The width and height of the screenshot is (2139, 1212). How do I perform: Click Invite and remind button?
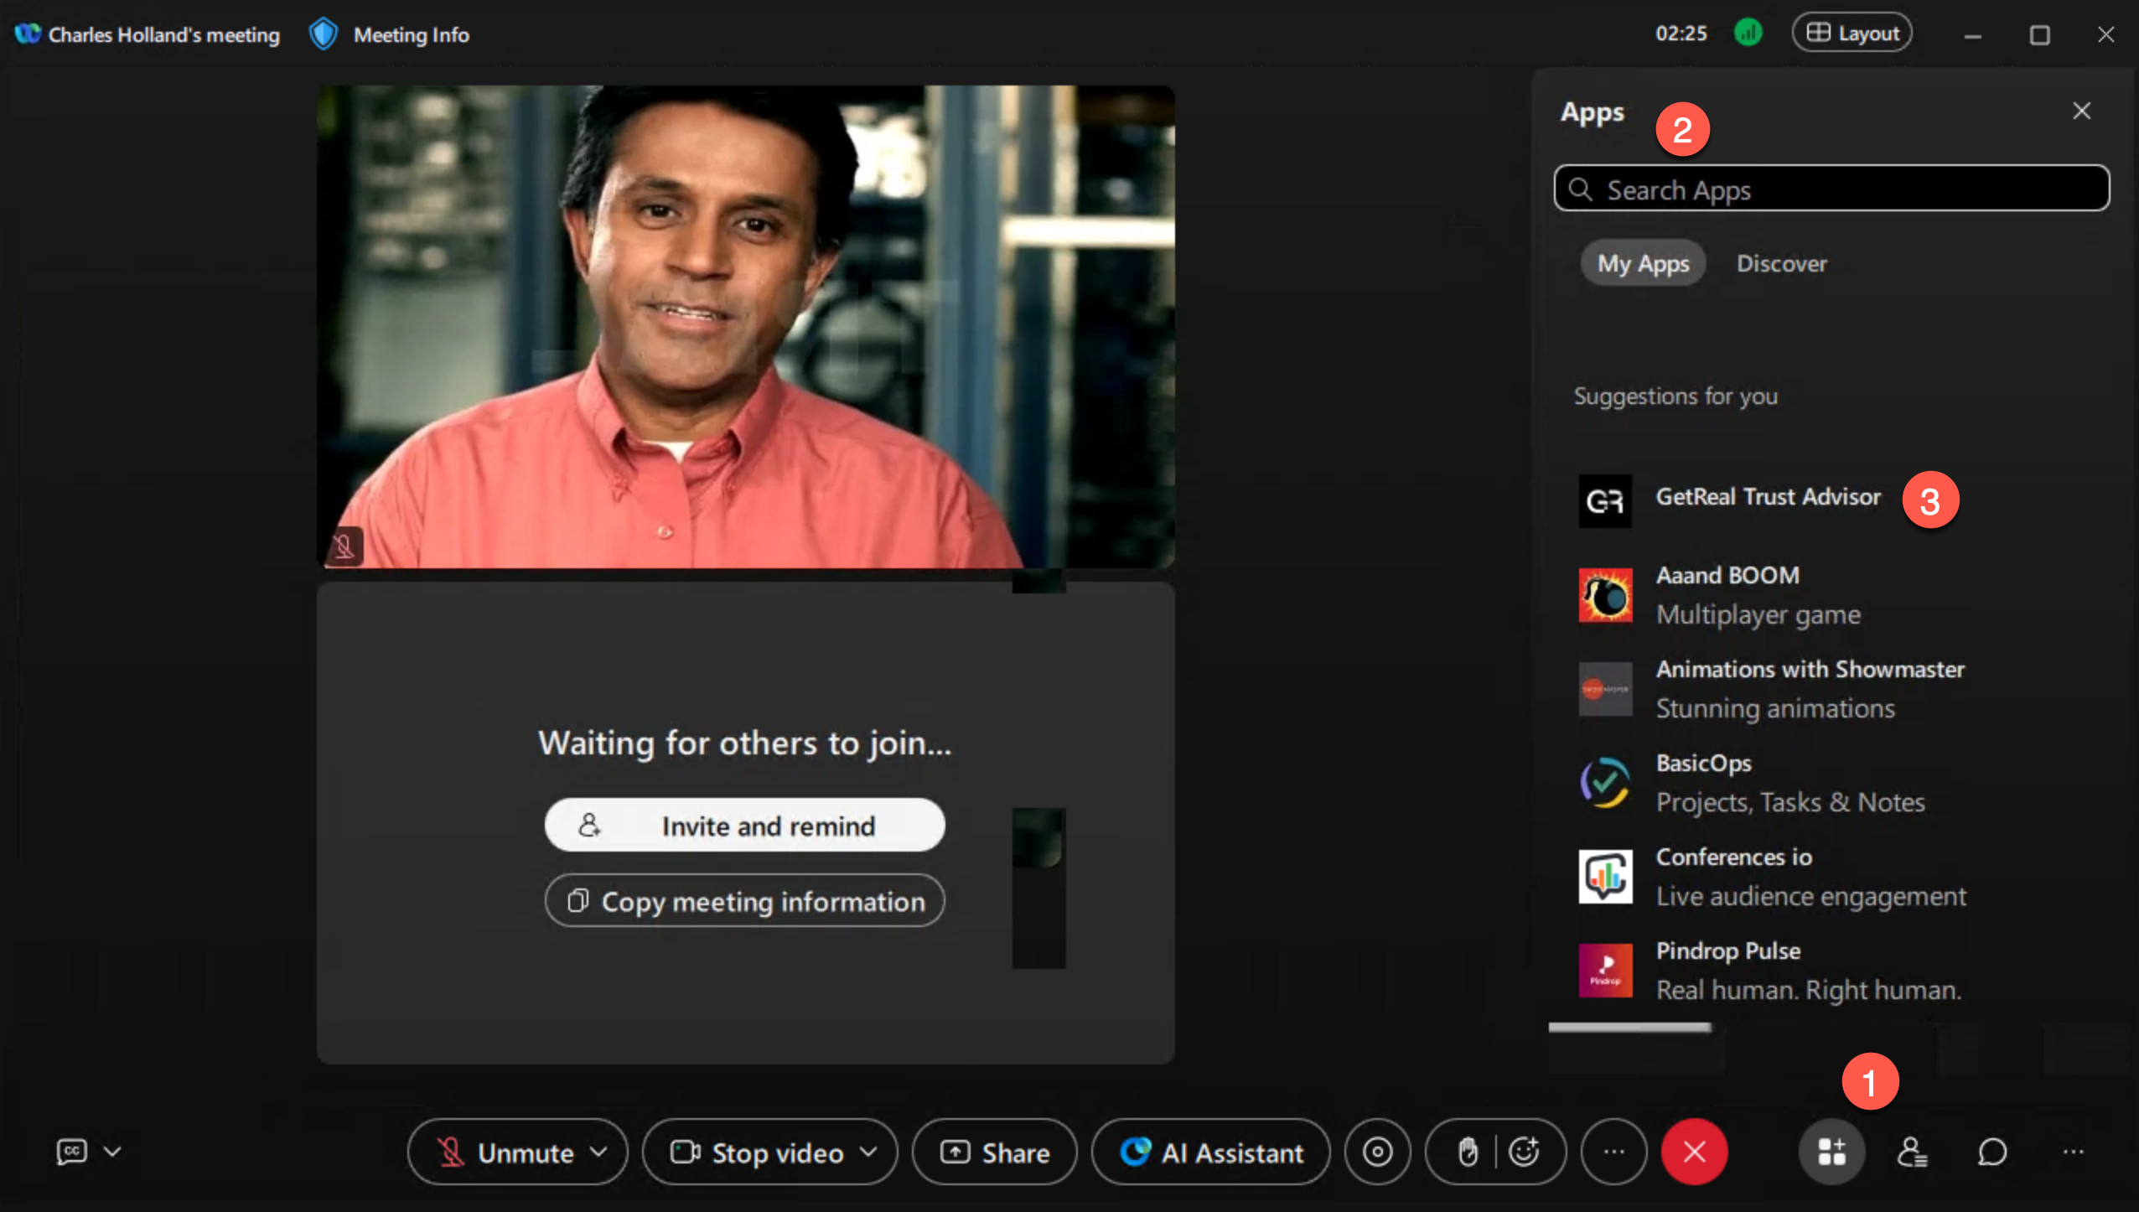(x=744, y=826)
